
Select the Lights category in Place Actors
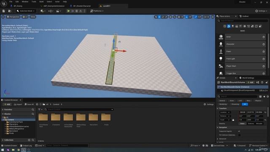click(x=232, y=26)
